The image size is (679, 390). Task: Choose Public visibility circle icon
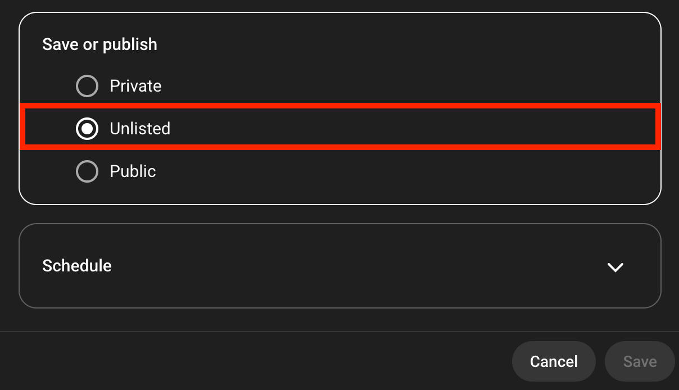point(87,171)
